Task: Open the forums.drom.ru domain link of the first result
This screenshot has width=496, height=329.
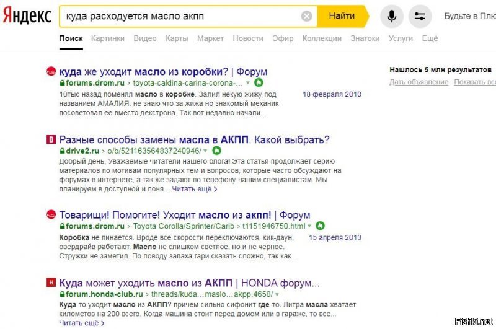Action: 95,83
